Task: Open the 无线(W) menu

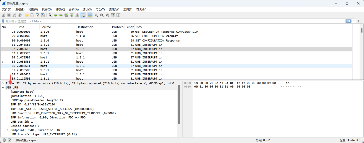Action: tap(114, 9)
